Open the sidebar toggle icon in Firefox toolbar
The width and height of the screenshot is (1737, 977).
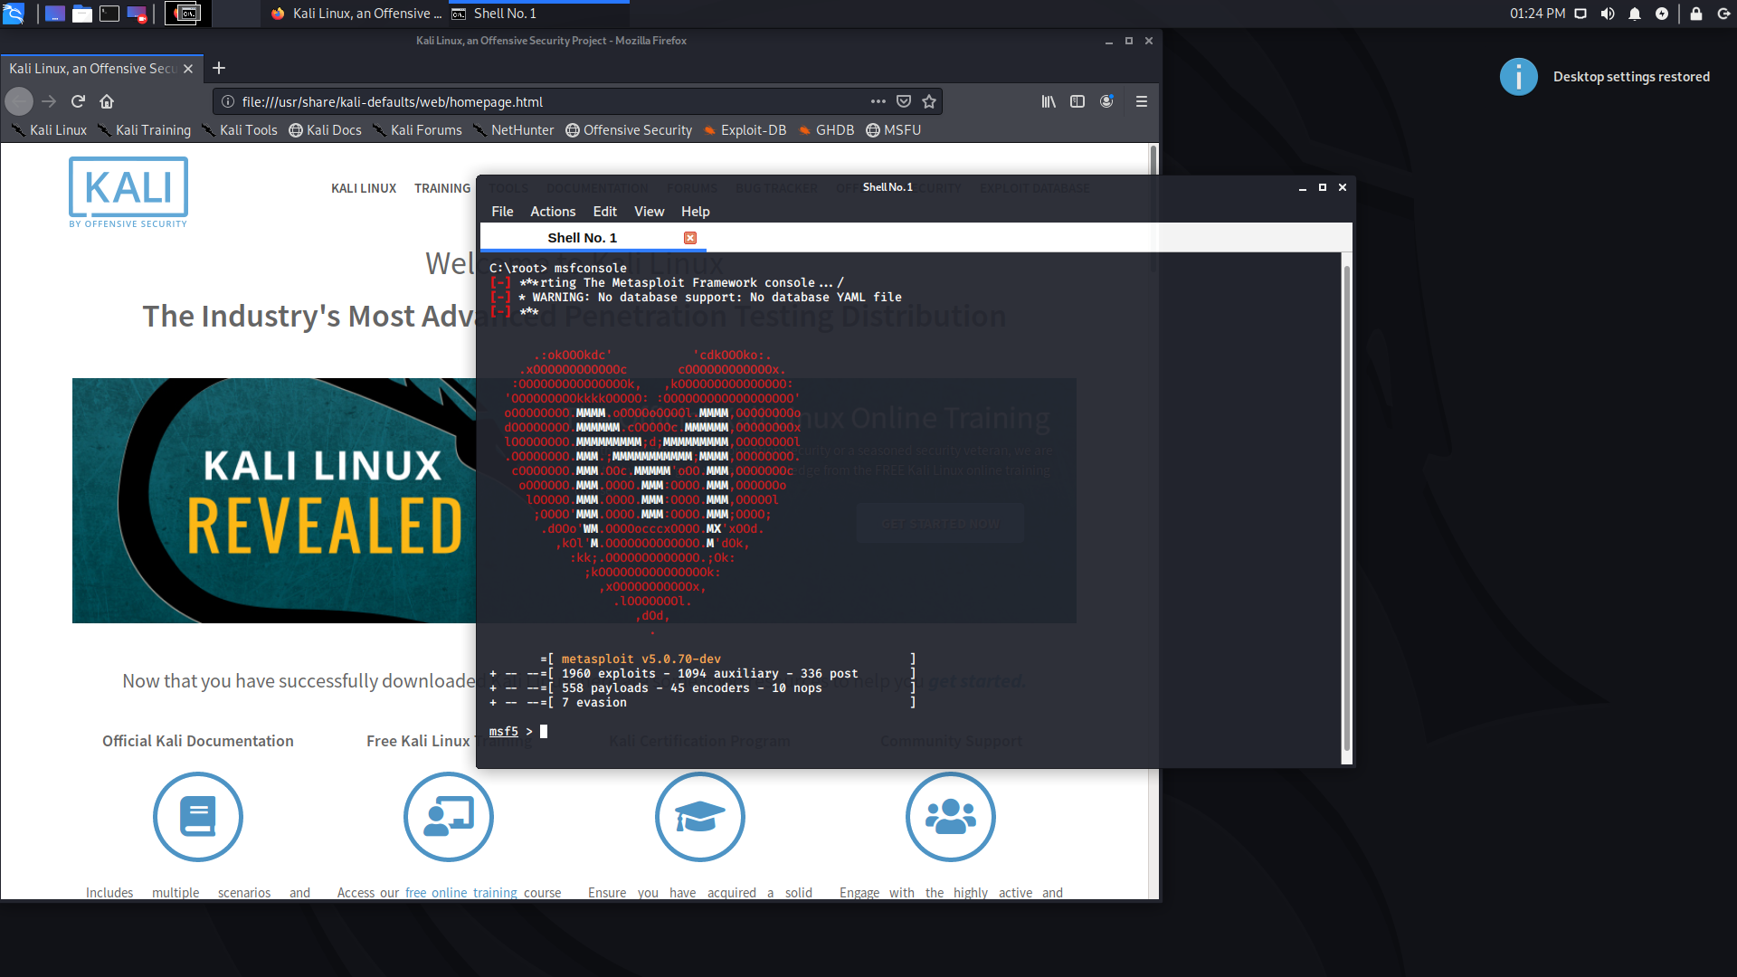click(1077, 101)
